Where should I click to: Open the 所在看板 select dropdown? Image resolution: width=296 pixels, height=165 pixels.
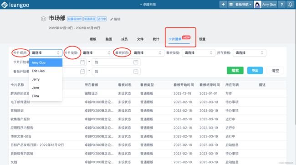click(x=250, y=53)
